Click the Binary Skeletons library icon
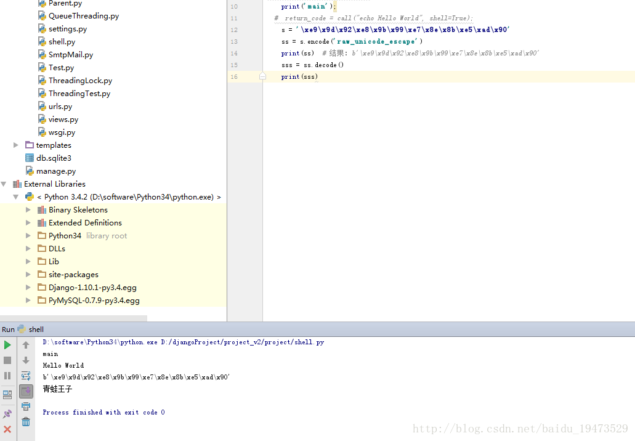Image resolution: width=635 pixels, height=441 pixels. (x=42, y=210)
